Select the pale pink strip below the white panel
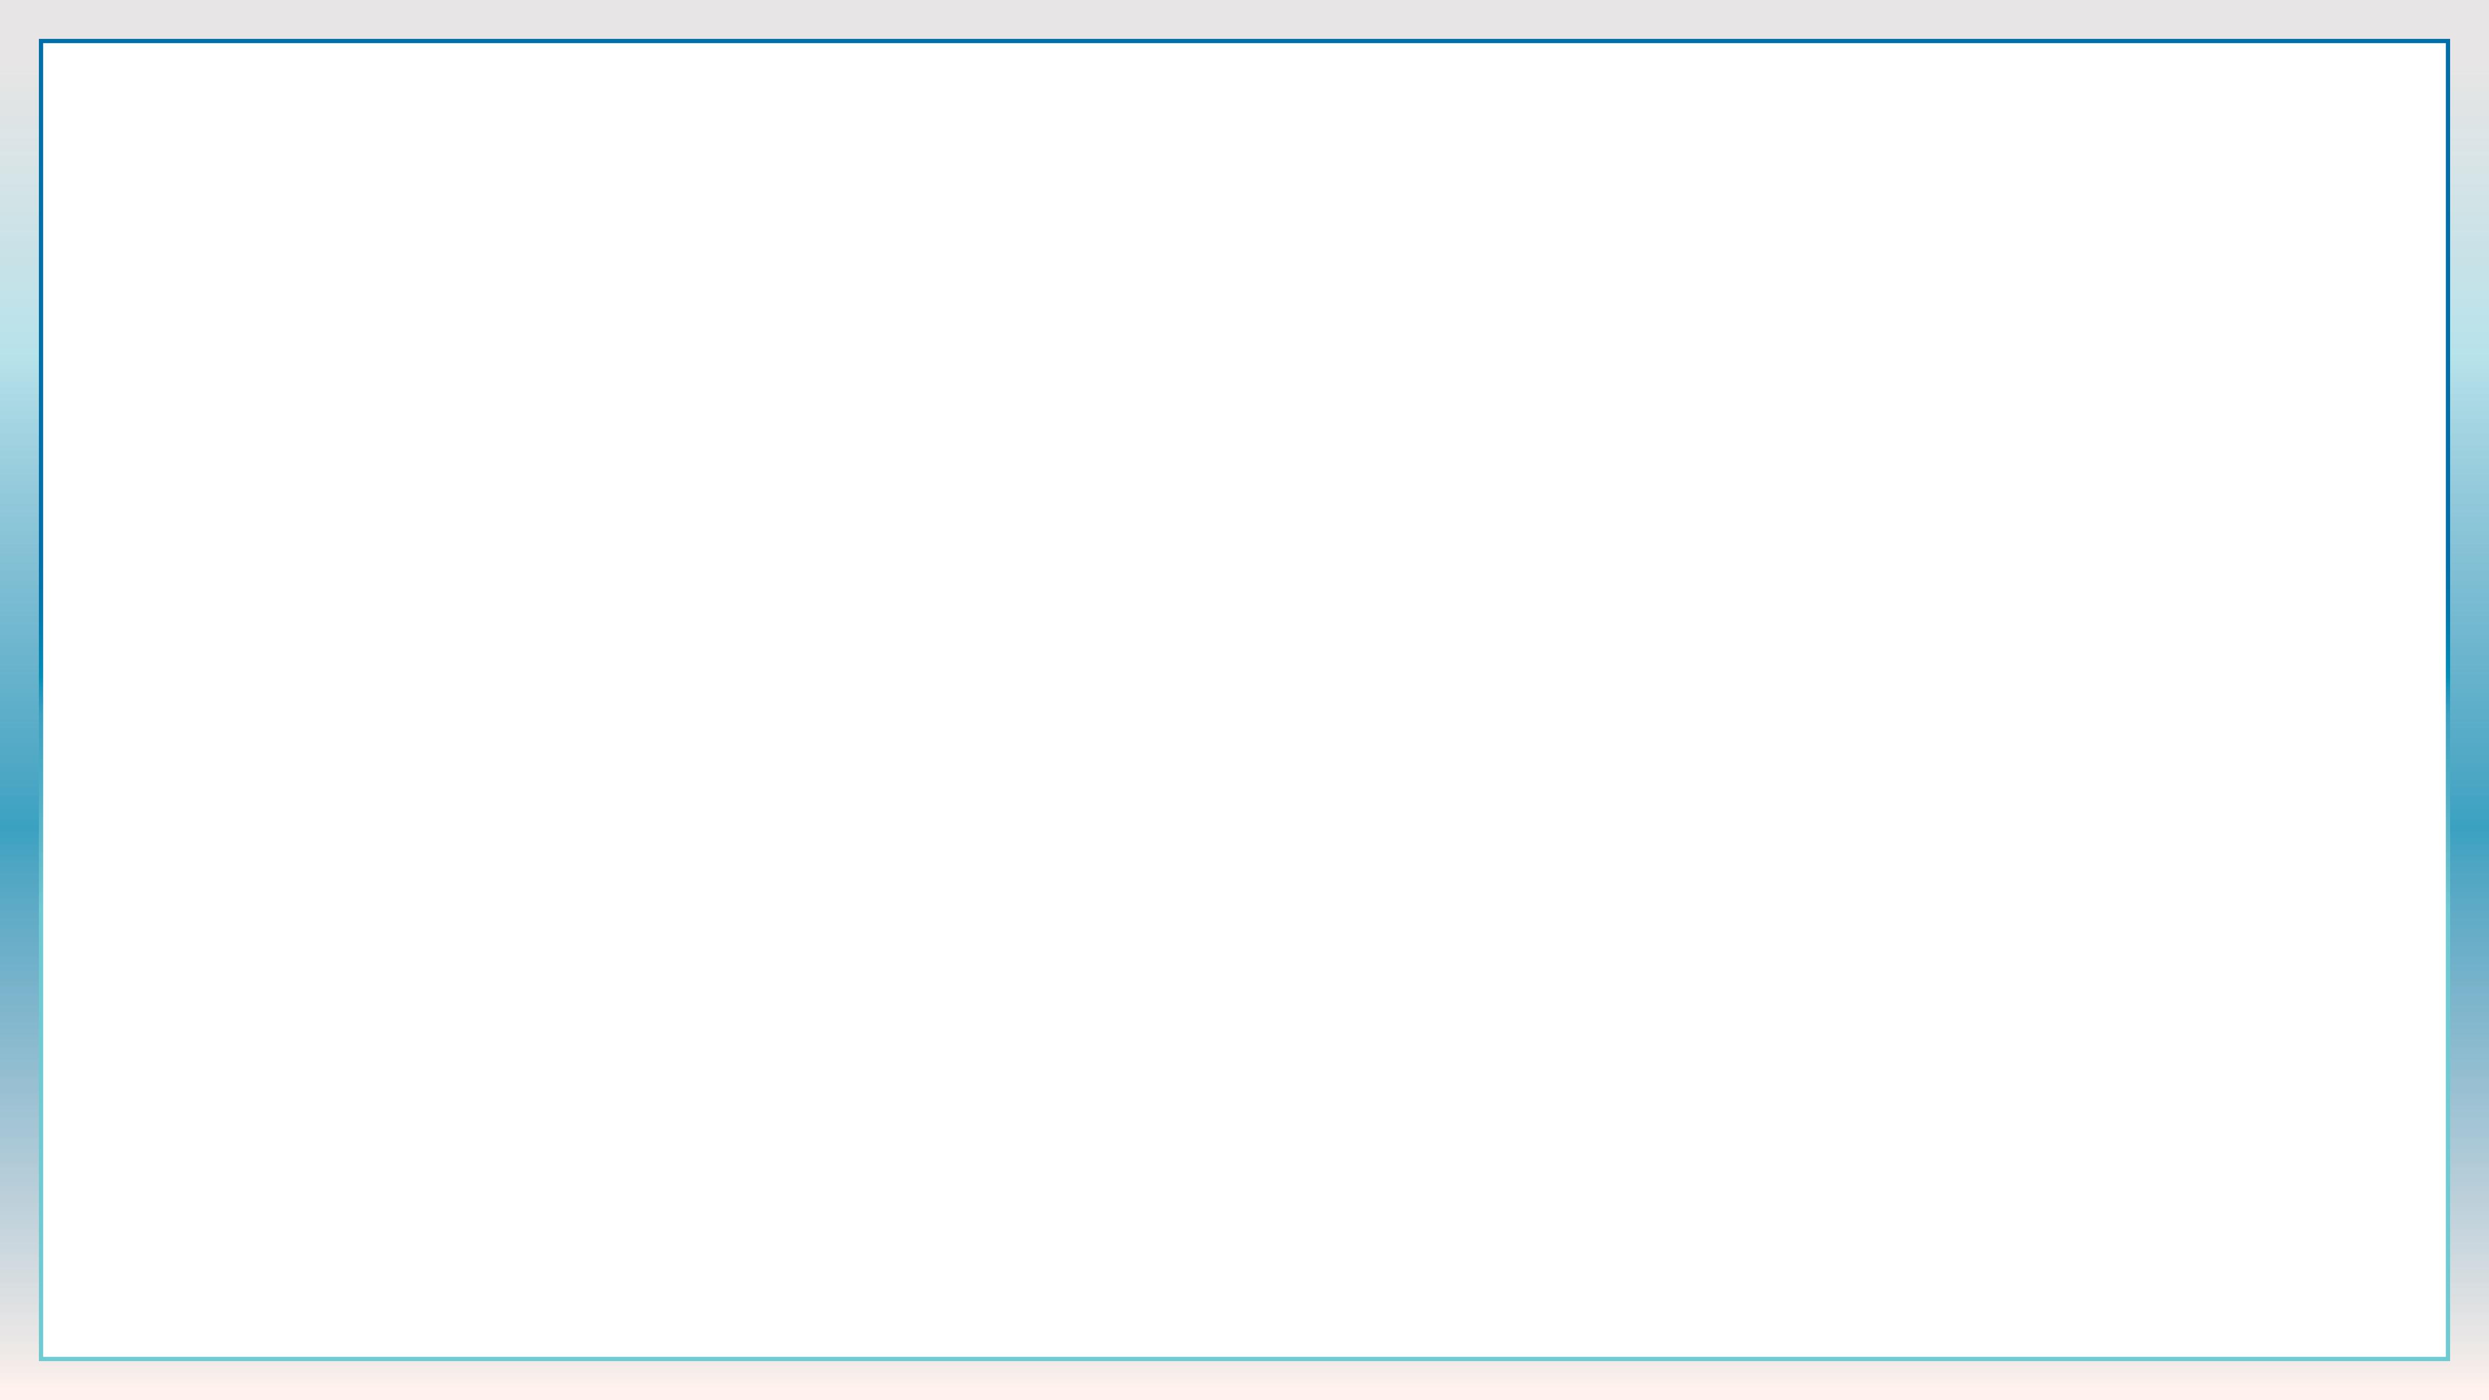 [1244, 1381]
